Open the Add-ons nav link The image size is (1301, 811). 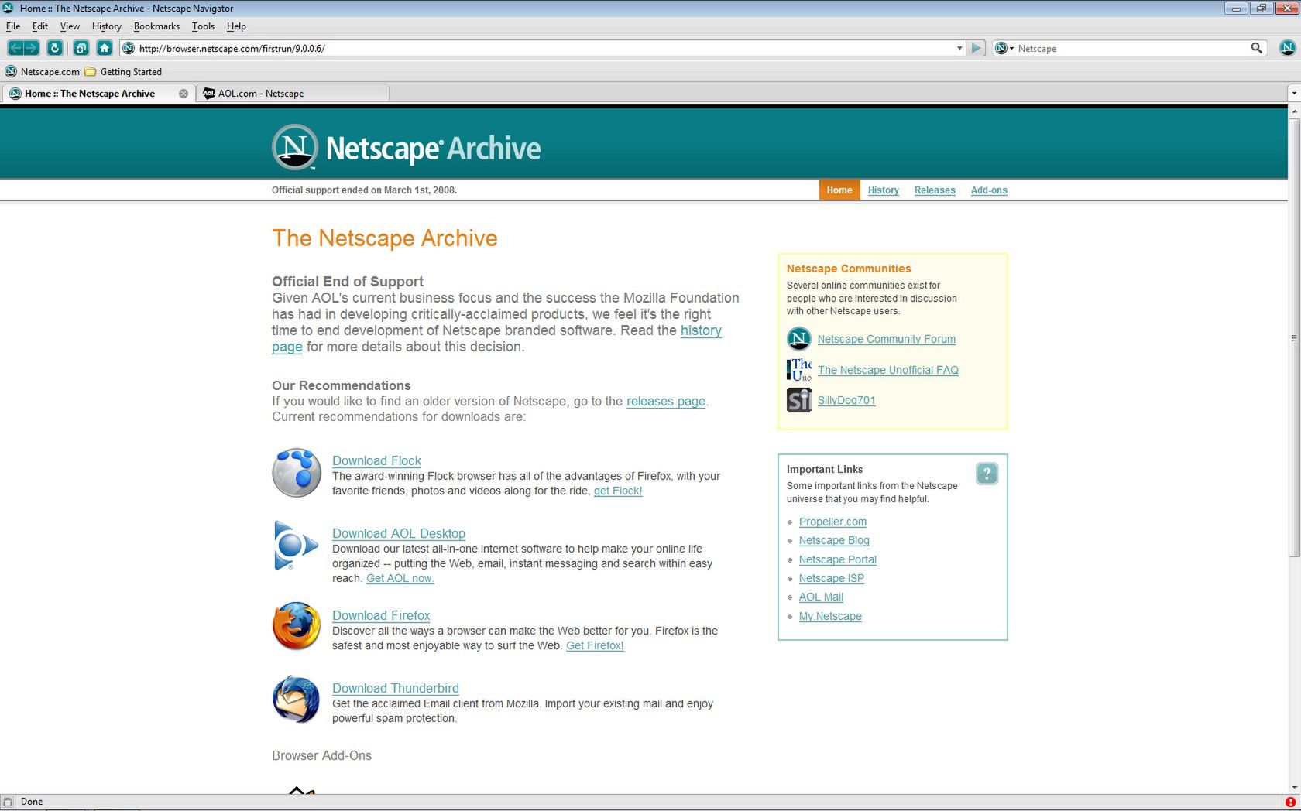pyautogui.click(x=989, y=190)
